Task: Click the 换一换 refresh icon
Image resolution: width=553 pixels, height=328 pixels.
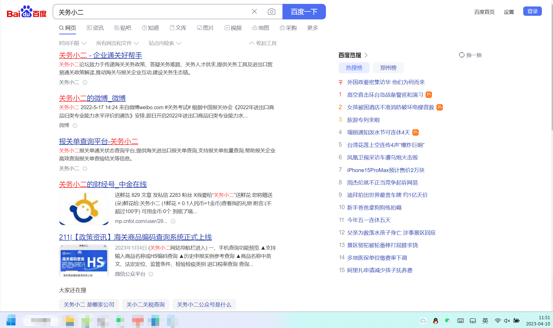Action: point(462,55)
